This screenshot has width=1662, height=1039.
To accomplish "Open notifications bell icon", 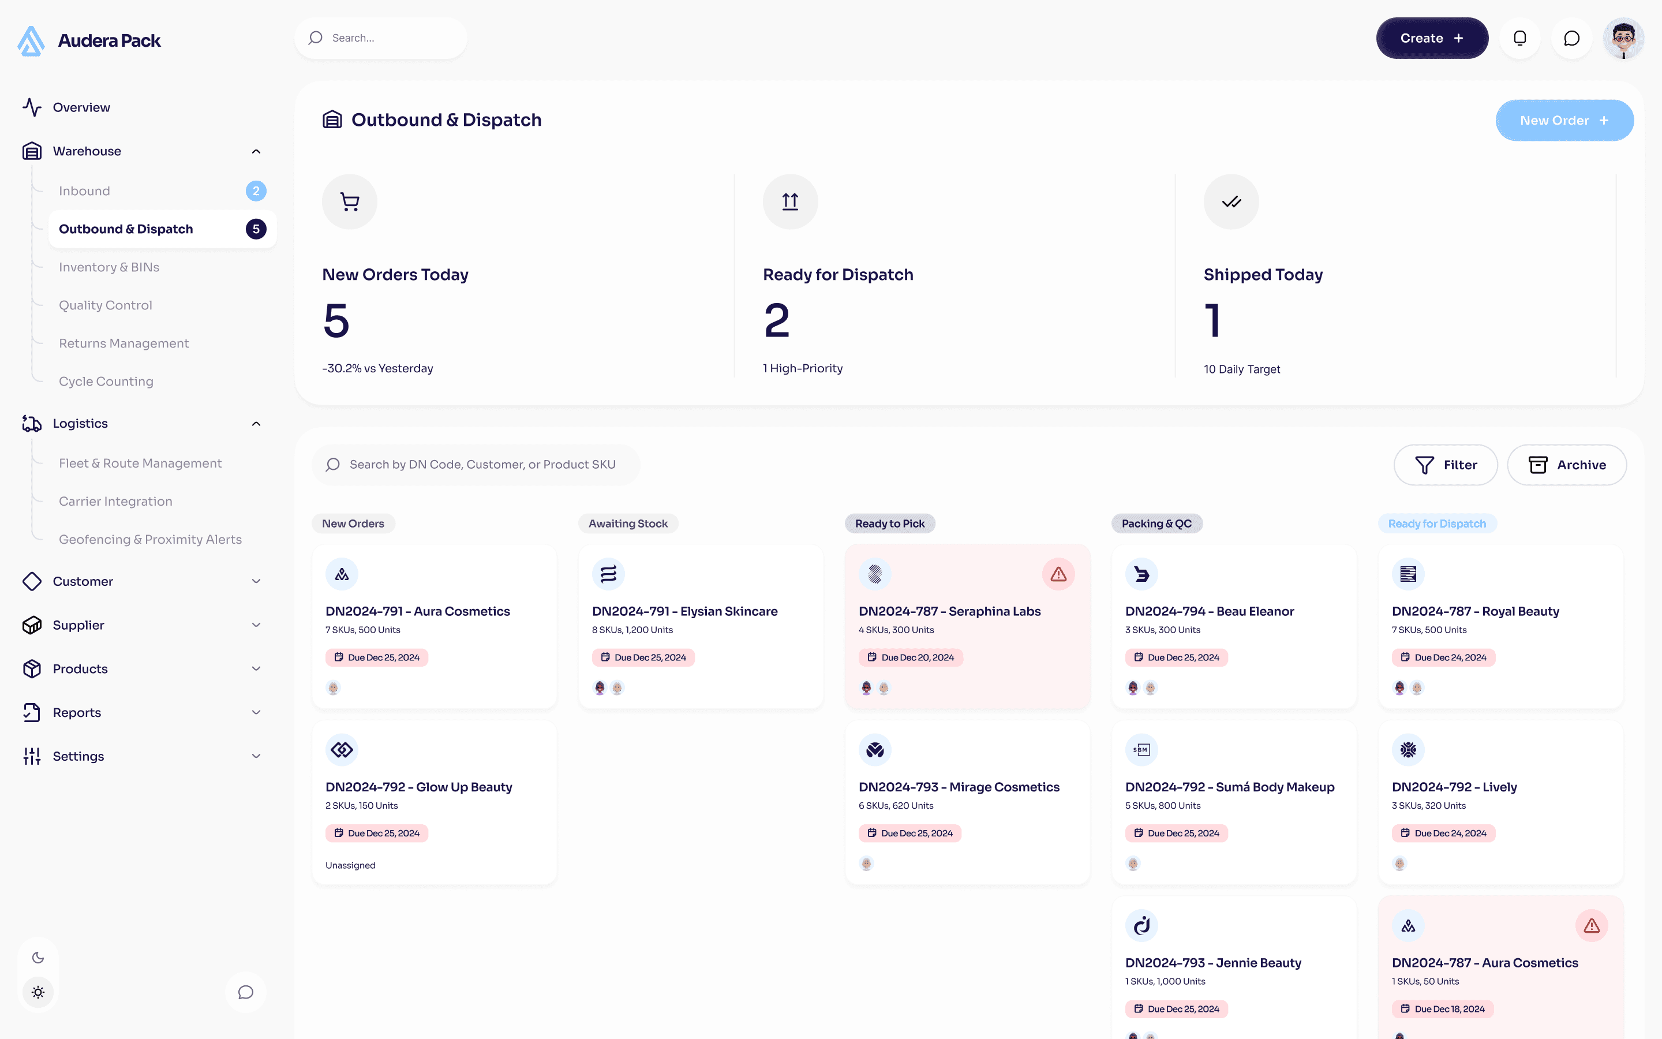I will coord(1520,38).
